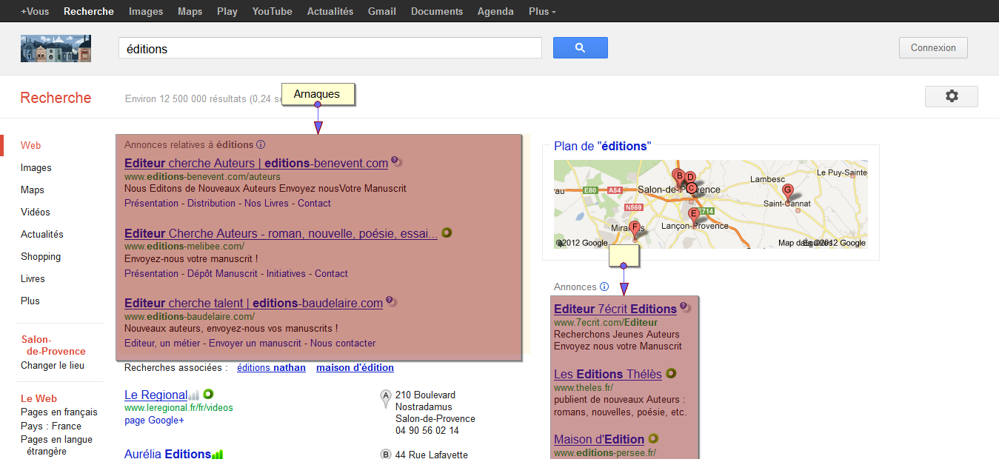
Task: Click pin B beside 44 Rue Lafayette
Action: point(385,455)
